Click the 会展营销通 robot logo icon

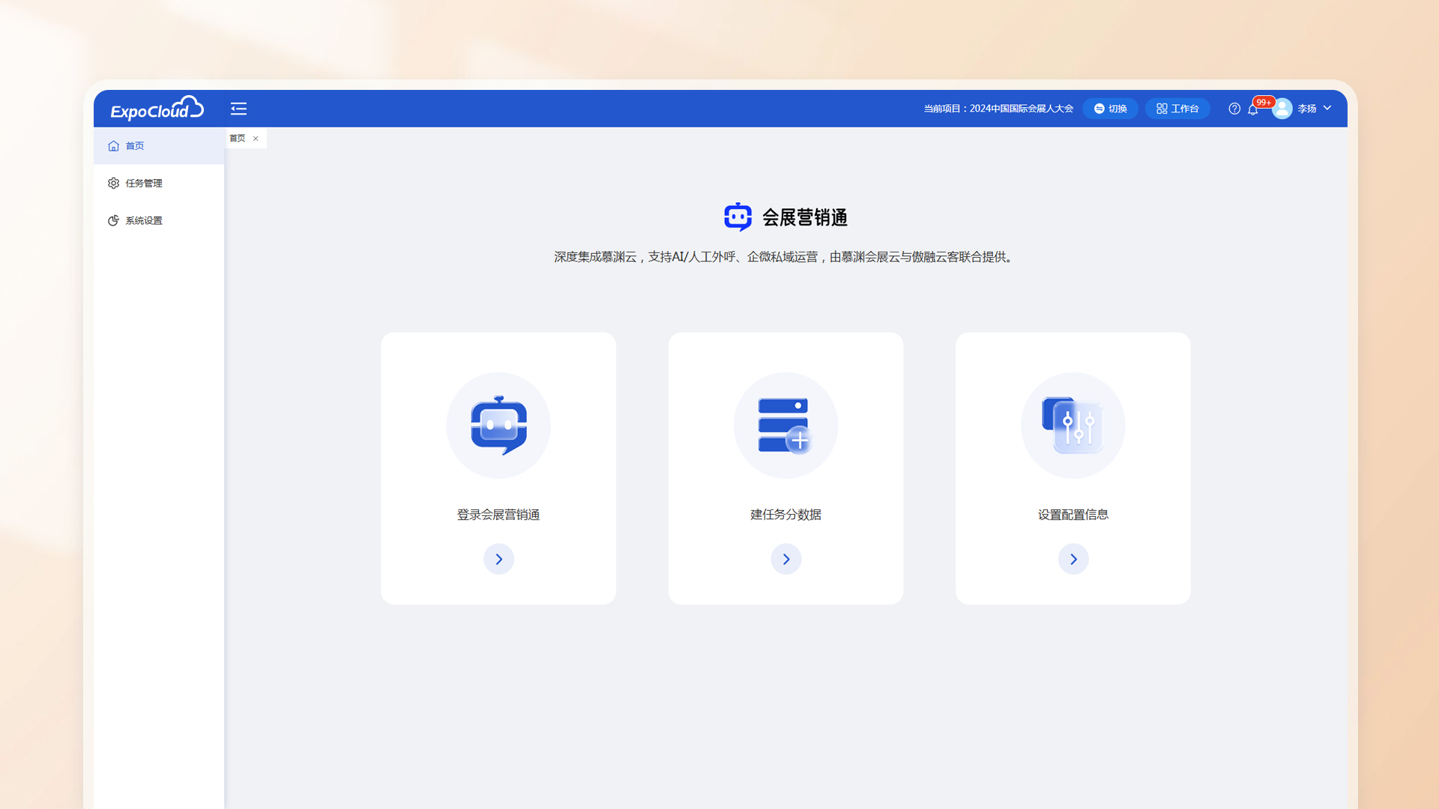click(738, 217)
